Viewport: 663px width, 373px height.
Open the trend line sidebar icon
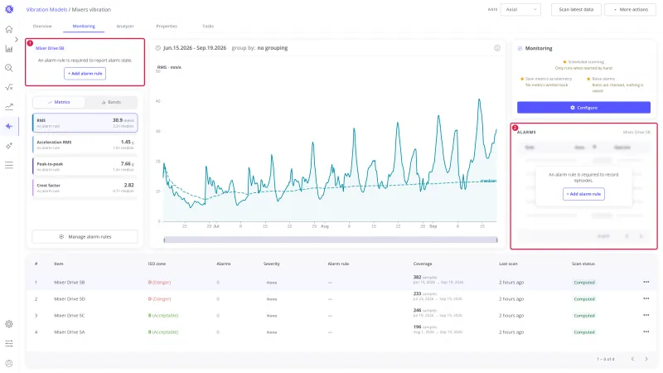(9, 107)
